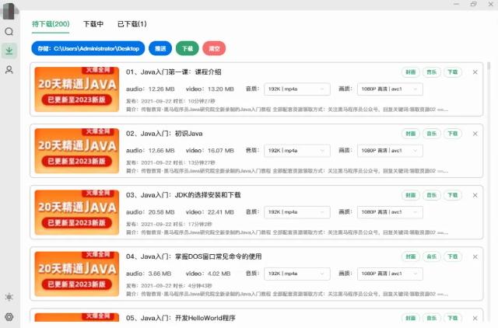Open the download manager sidebar icon

(x=9, y=51)
